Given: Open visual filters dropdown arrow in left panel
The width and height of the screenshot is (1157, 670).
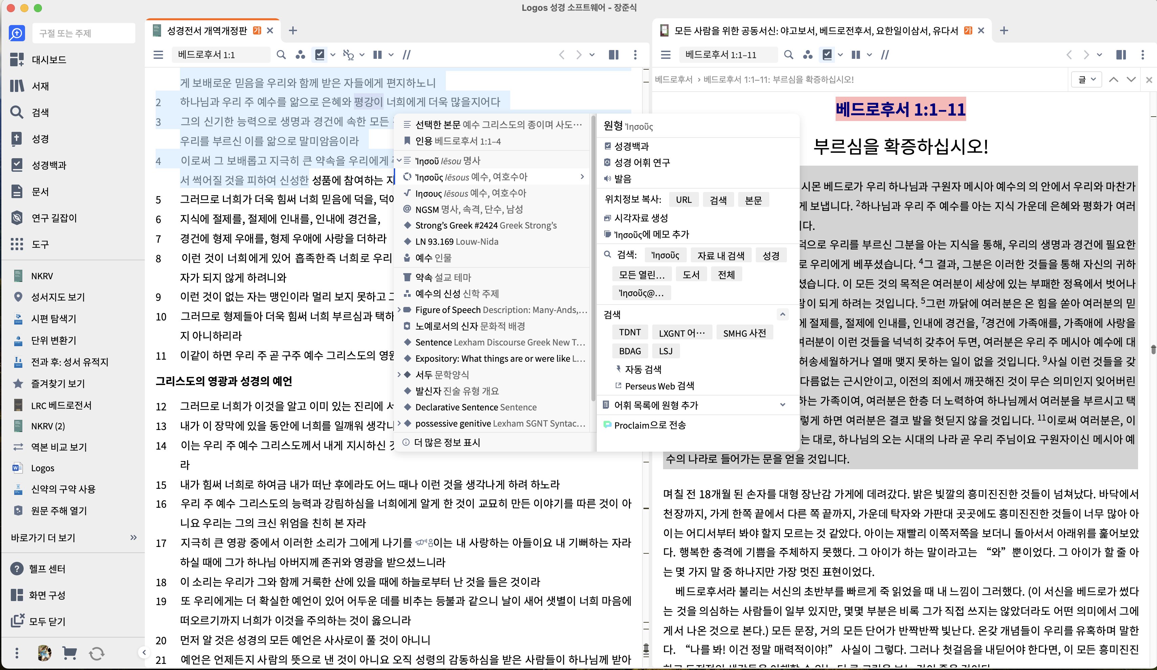Looking at the screenshot, I should (x=333, y=55).
